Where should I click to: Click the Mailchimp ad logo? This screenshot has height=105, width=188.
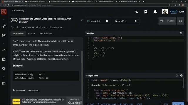coord(16,101)
